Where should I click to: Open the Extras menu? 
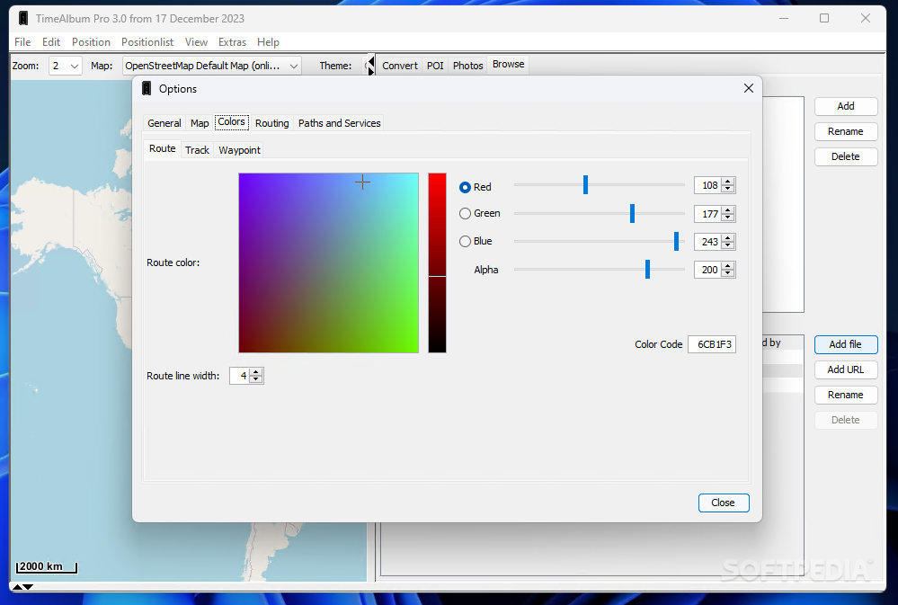(x=232, y=42)
